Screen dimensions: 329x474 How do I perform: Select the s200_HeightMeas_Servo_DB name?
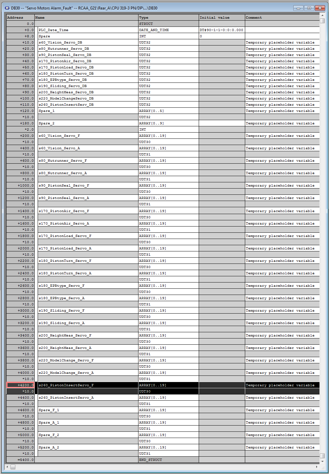[88, 92]
